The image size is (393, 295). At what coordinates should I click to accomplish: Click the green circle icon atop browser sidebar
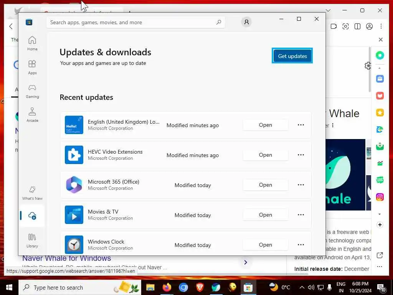tap(380, 55)
